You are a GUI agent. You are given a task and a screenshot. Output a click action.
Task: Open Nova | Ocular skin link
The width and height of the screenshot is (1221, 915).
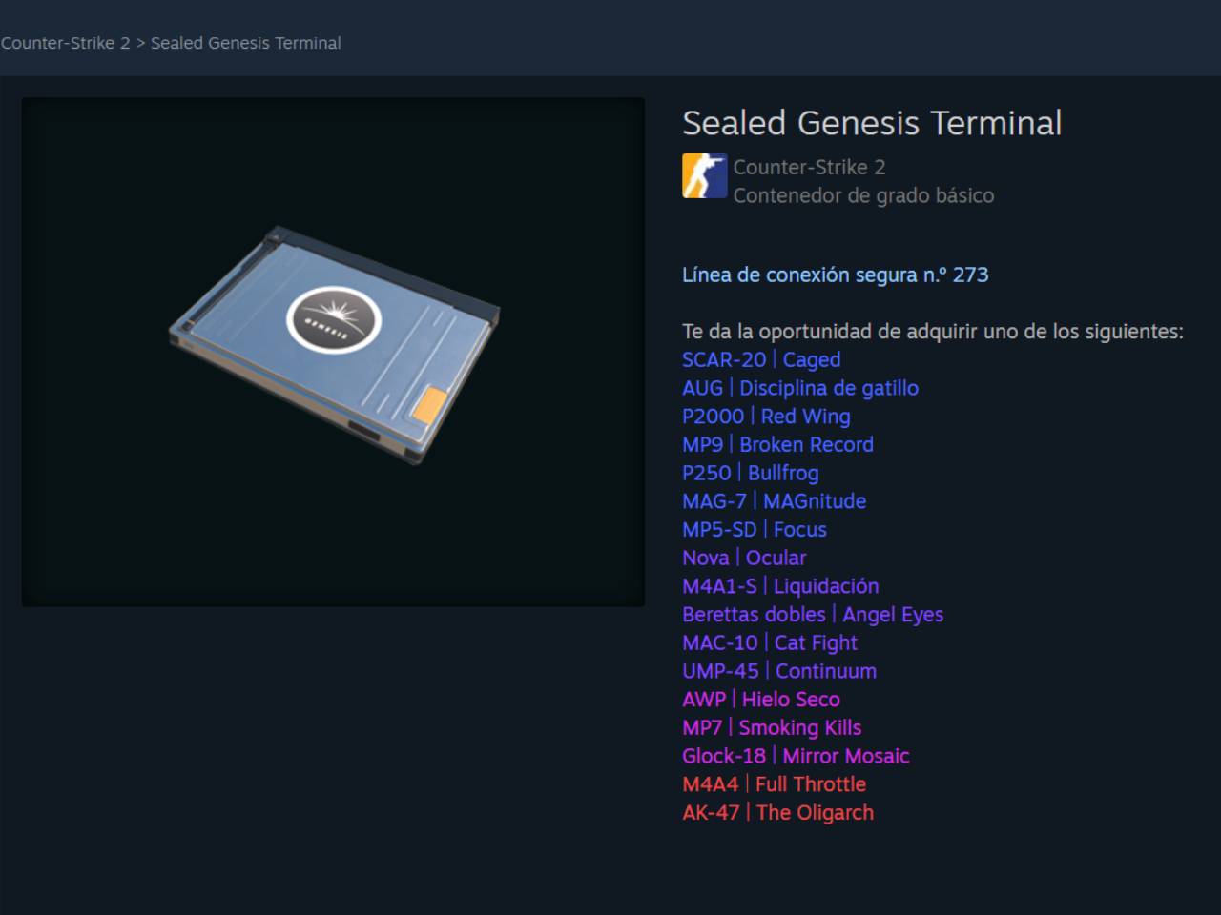click(x=744, y=558)
